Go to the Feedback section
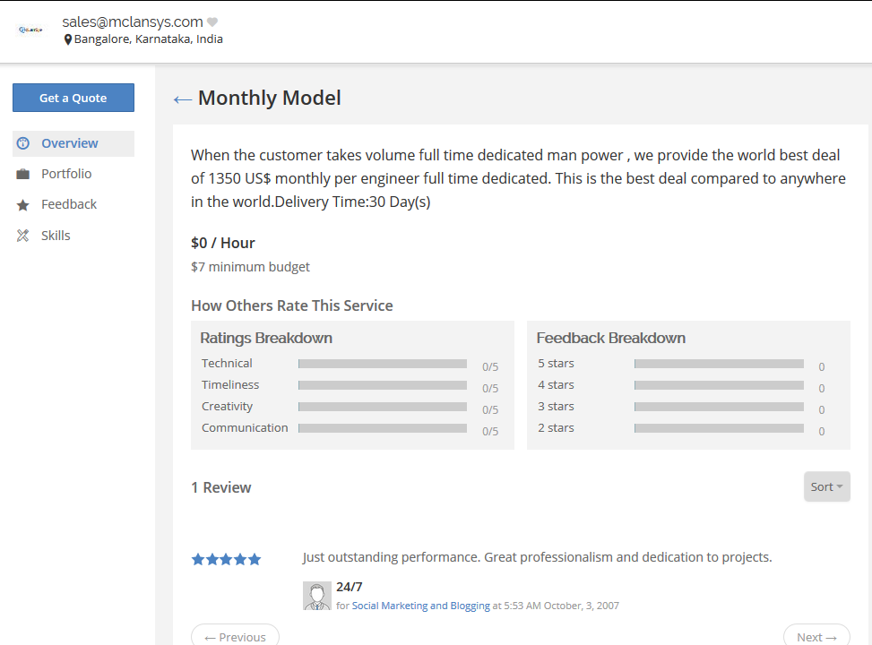Image resolution: width=872 pixels, height=645 pixels. 69,204
